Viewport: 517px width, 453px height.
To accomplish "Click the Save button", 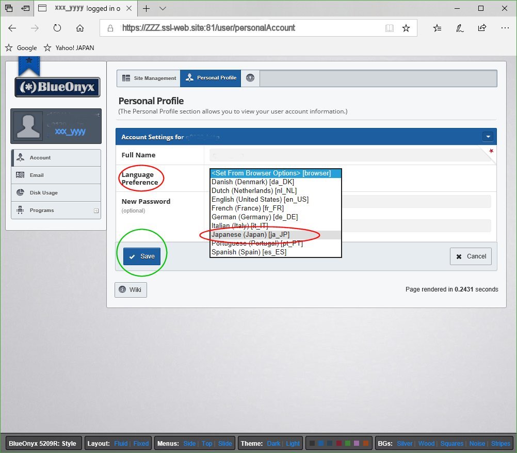I will coord(141,256).
